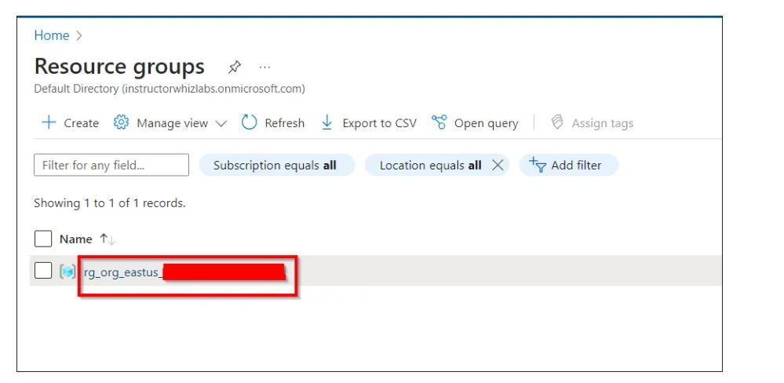Click Create to add a resource group
The width and height of the screenshot is (784, 383).
pos(70,123)
